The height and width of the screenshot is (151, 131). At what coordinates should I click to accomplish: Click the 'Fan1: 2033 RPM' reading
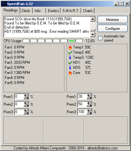(x=17, y=62)
